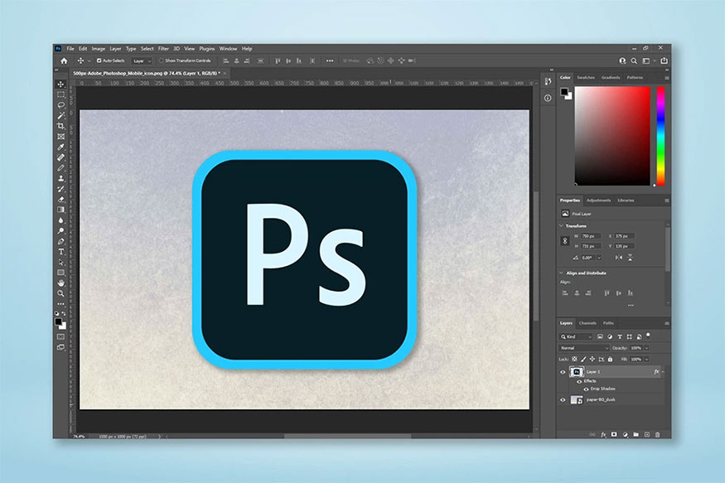Select the Blur tool
725x483 pixels.
point(60,220)
